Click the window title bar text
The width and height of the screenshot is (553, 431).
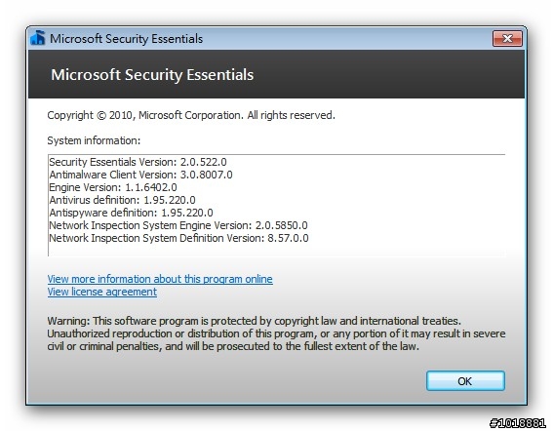pos(126,38)
